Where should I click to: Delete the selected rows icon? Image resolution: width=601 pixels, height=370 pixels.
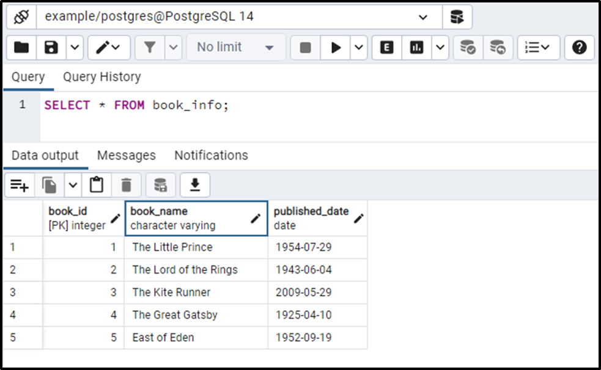(126, 184)
